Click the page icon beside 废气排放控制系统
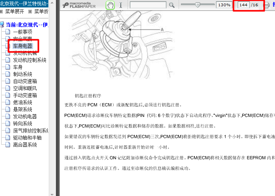 pyautogui.click(x=8, y=131)
